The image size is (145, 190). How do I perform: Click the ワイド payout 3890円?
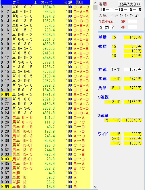click(x=133, y=138)
